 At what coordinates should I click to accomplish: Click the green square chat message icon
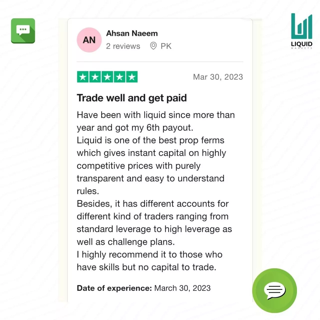click(23, 31)
